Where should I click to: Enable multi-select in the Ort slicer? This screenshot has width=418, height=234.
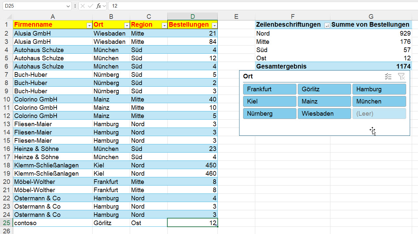(388, 76)
